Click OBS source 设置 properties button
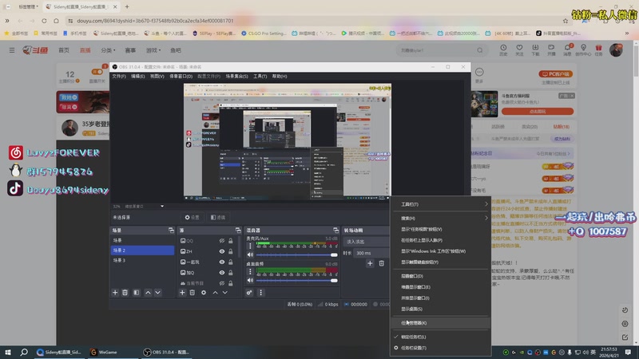The image size is (639, 359). point(192,217)
